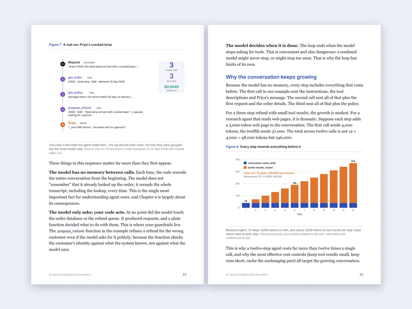
Task: Select the line "A1002 · desk lamp · $48 · delivered 12 Sep 2026"
Action: click(96, 82)
